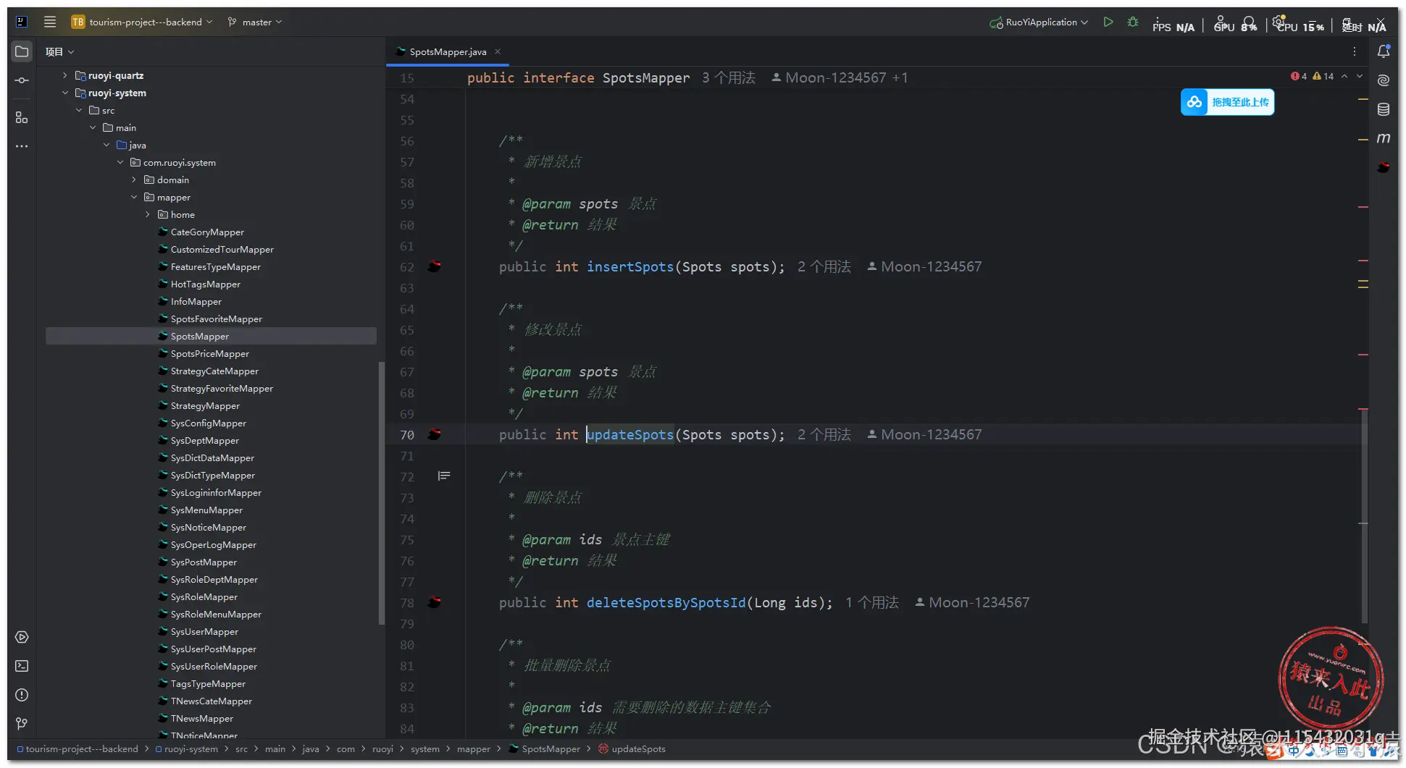The width and height of the screenshot is (1406, 768).
Task: Click the MyBatis bird icon in right sidebar
Action: click(1384, 167)
